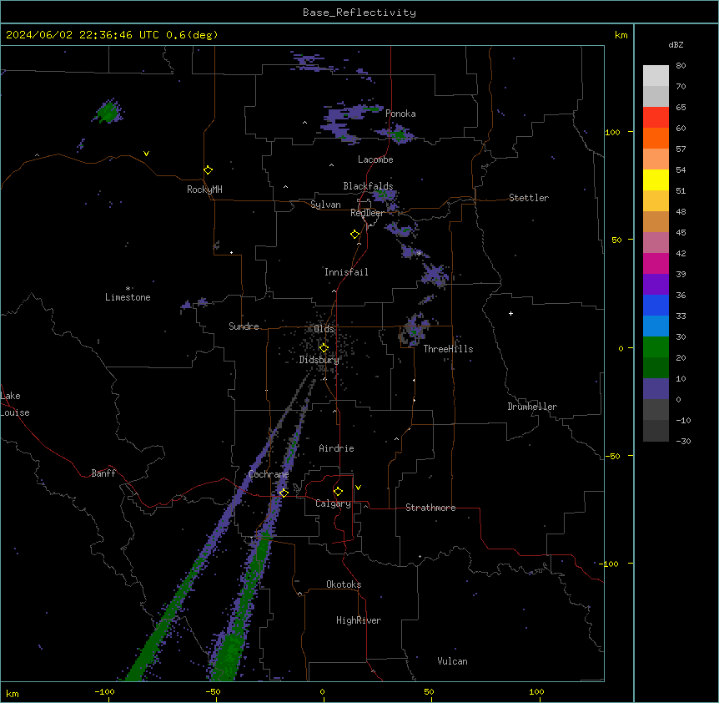Click the Sylvan label
This screenshot has height=703, width=719.
(x=325, y=205)
